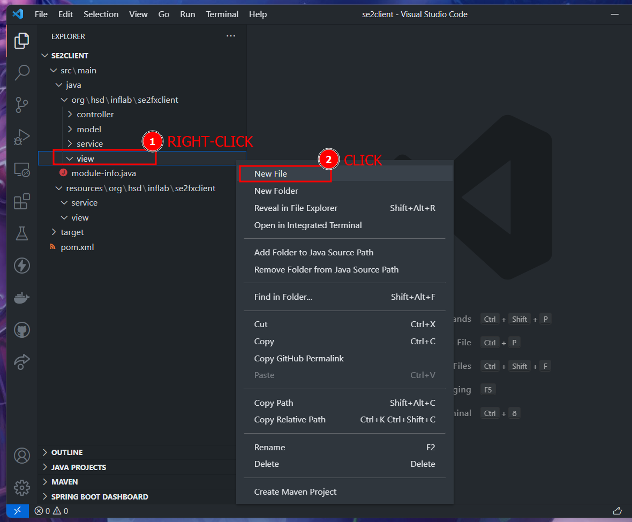Expand the service folder under java
632x522 pixels.
70,144
